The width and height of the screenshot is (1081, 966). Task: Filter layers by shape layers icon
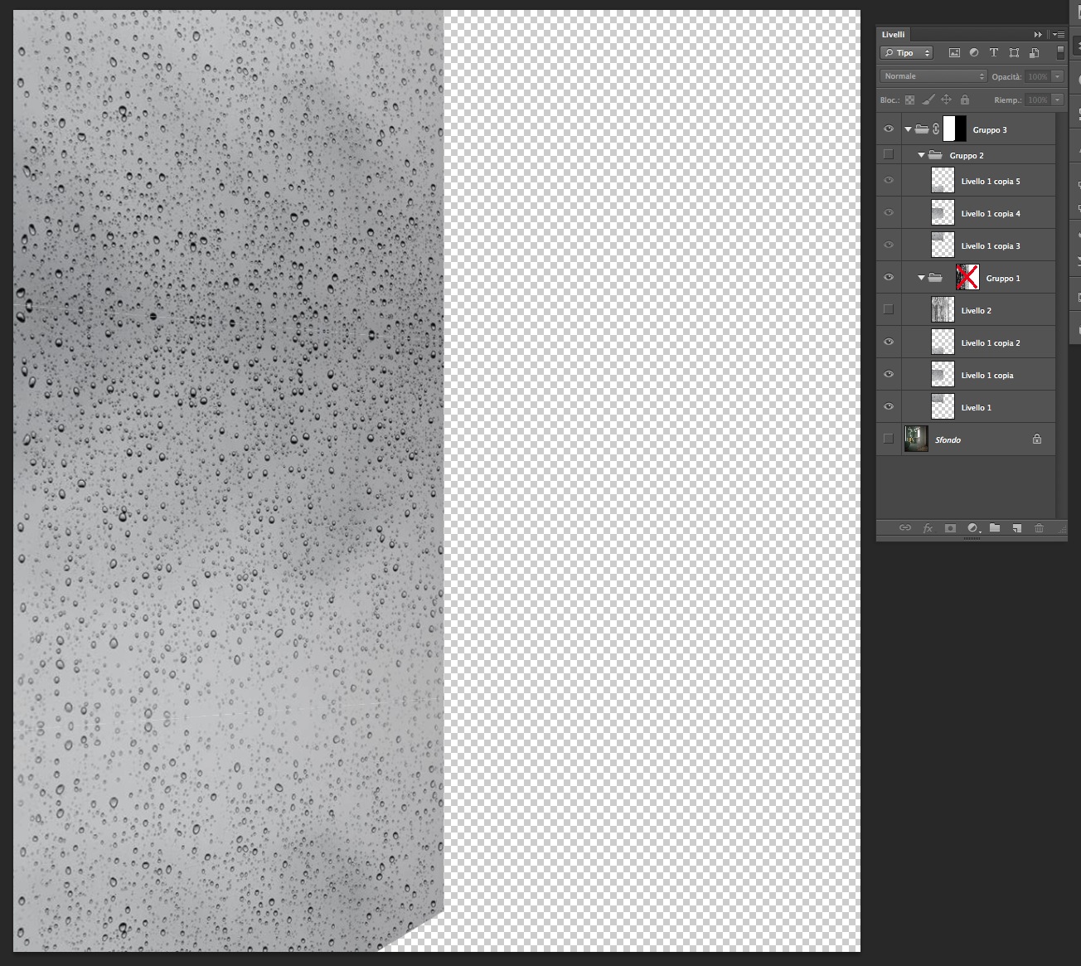1014,53
